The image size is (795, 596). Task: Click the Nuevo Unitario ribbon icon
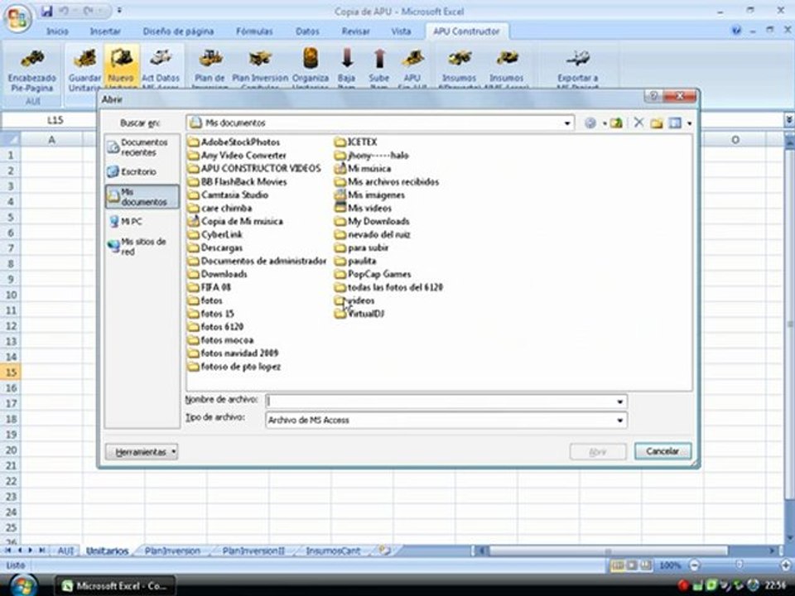121,59
